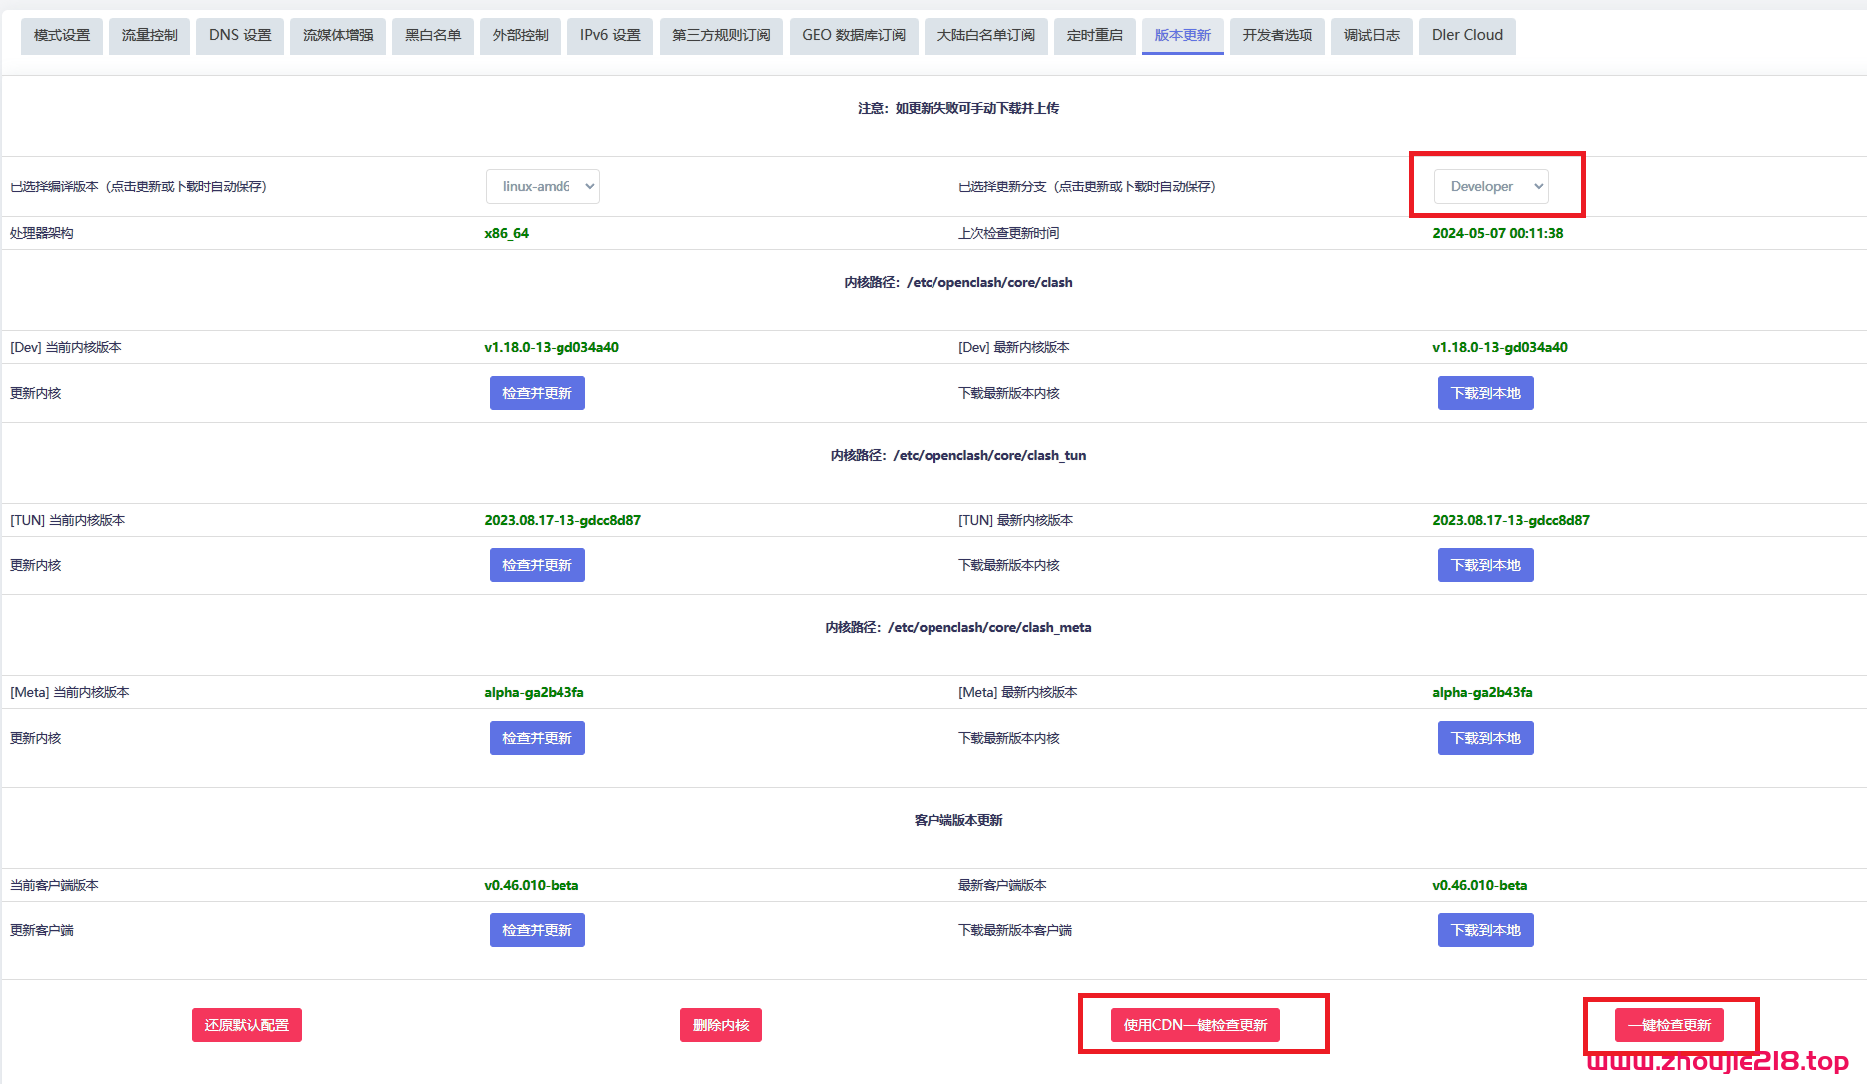Open the 黑白名单 tab
The height and width of the screenshot is (1084, 1867).
tap(432, 35)
